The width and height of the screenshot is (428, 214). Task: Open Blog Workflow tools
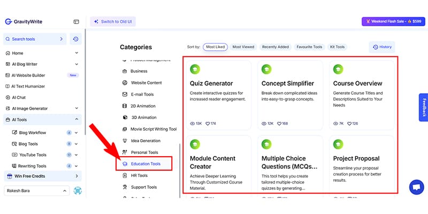point(33,133)
